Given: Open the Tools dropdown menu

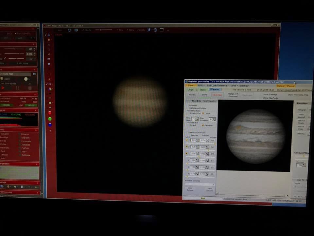Looking at the screenshot, I should click(234, 86).
